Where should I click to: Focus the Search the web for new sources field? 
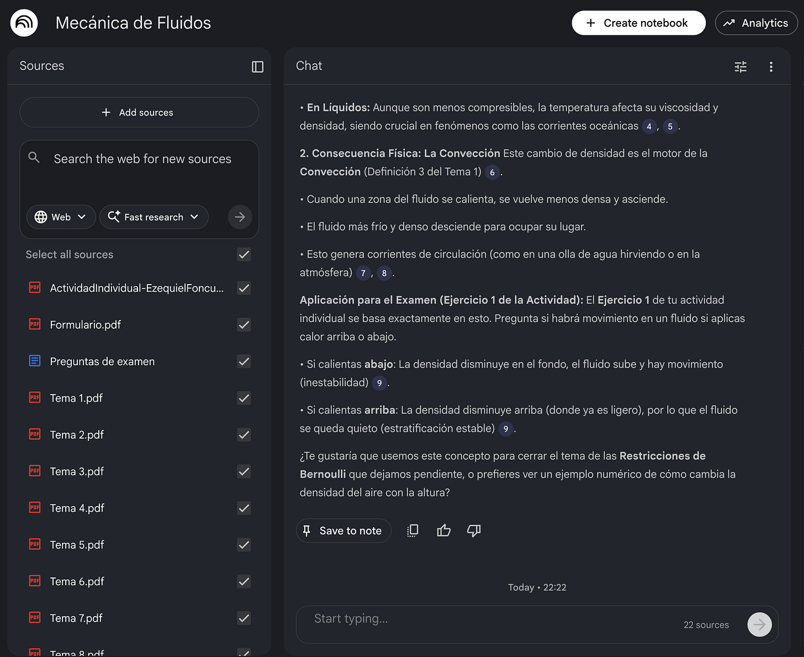coord(142,159)
